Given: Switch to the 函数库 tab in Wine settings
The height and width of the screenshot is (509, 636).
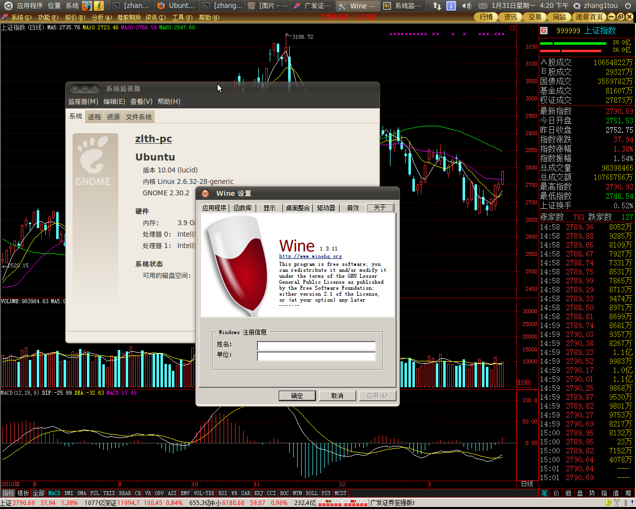Looking at the screenshot, I should pos(242,208).
